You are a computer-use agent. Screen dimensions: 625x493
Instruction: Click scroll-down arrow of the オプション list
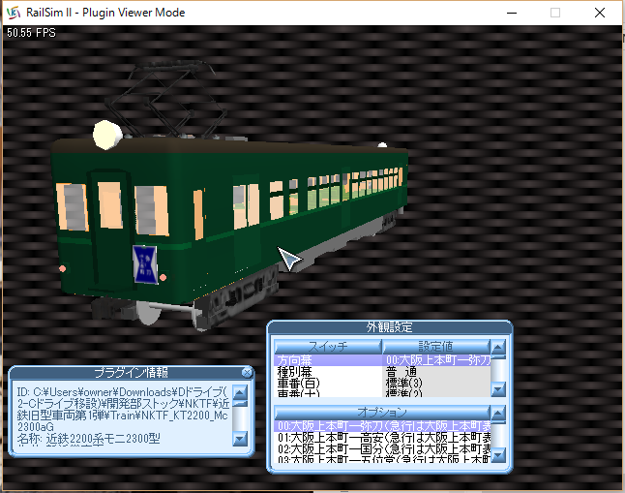(498, 454)
